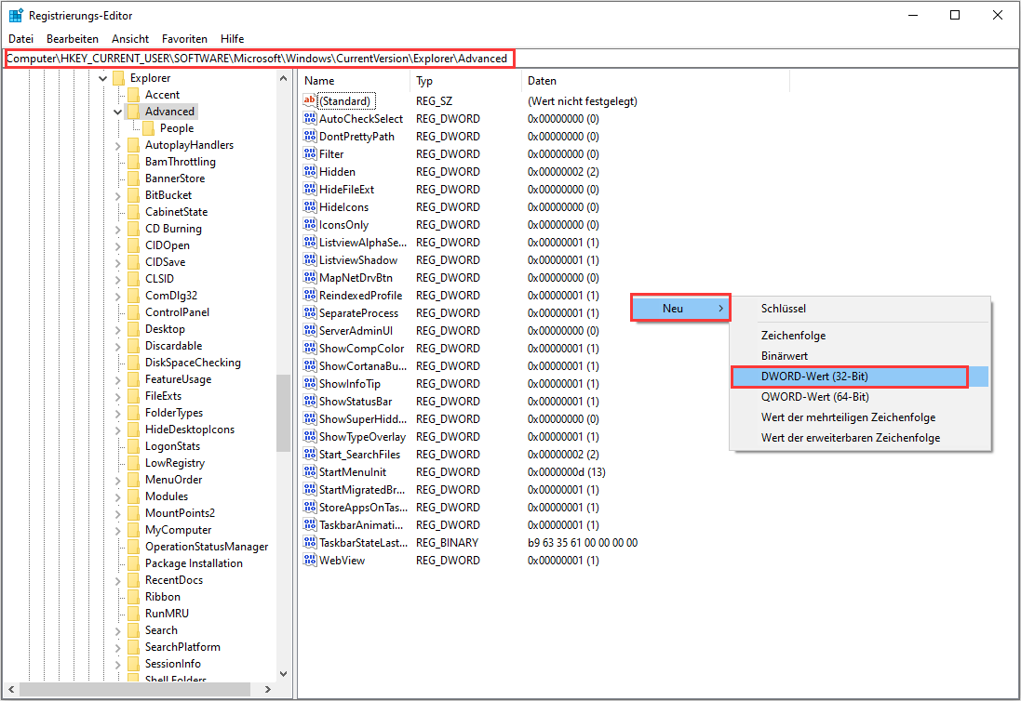
Task: Select the Hidden DWORD value icon
Action: point(310,172)
